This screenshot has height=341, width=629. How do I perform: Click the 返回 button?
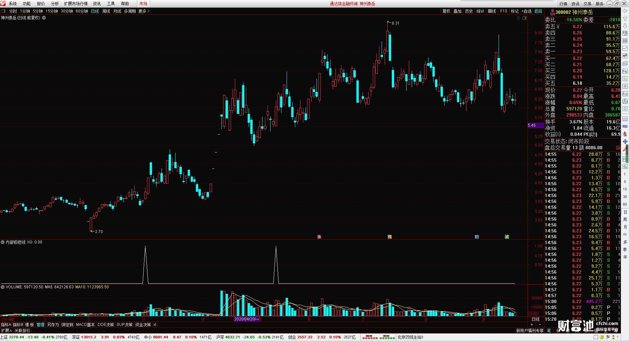tap(538, 11)
